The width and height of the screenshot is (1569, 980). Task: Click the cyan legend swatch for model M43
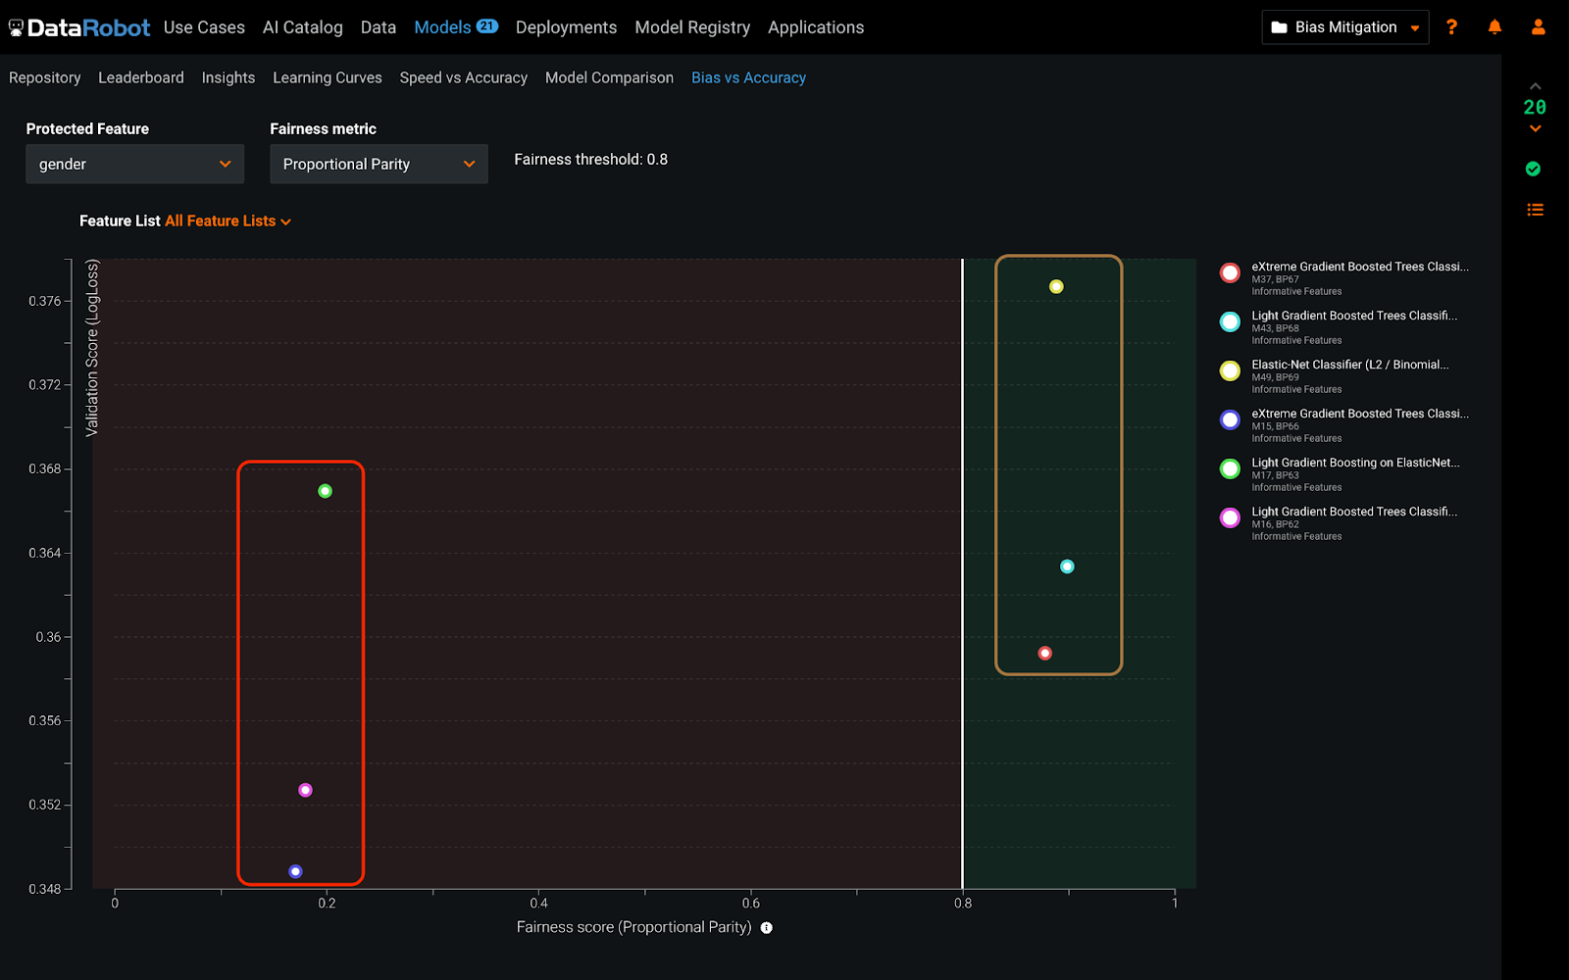click(1230, 321)
